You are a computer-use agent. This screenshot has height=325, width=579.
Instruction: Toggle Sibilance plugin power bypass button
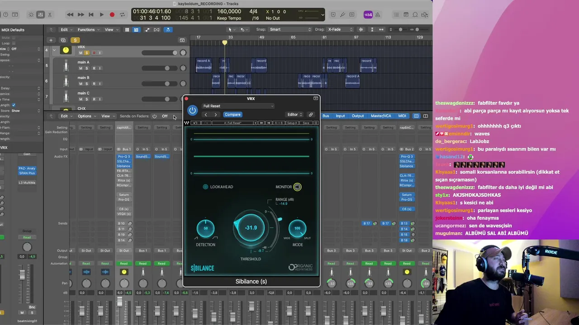coord(193,110)
